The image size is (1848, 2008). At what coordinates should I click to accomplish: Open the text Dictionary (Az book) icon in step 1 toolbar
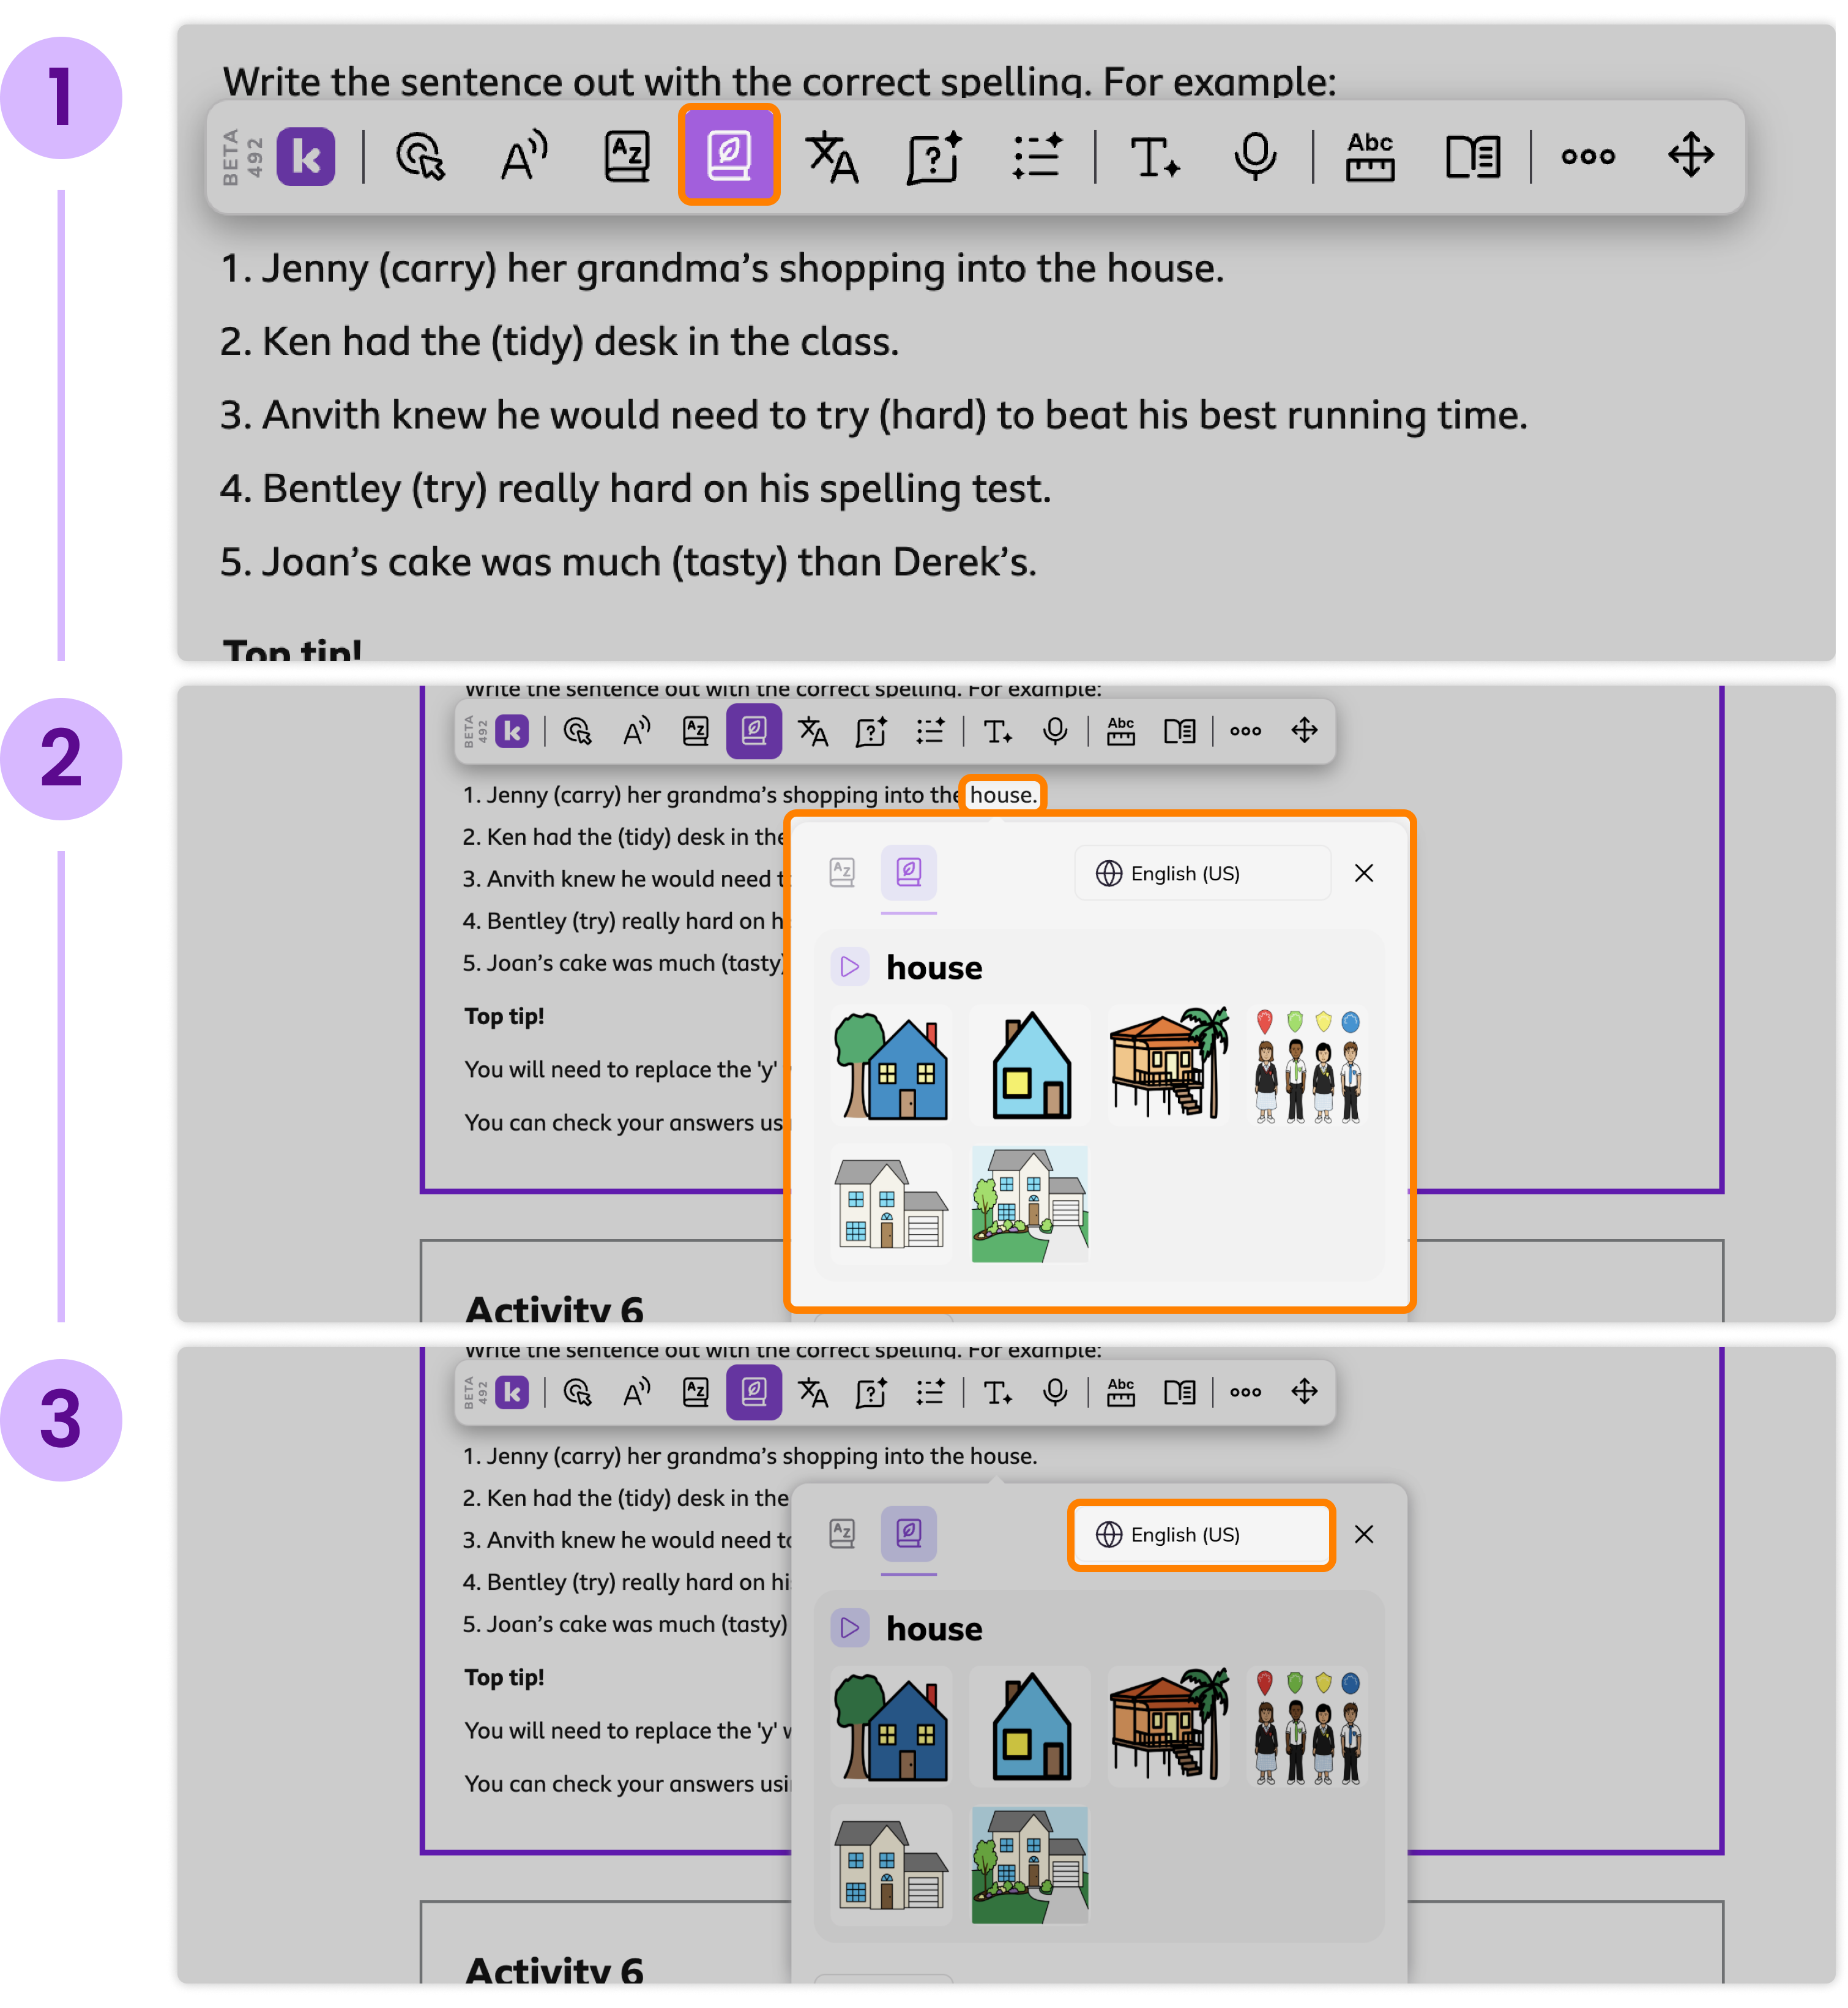coord(627,156)
